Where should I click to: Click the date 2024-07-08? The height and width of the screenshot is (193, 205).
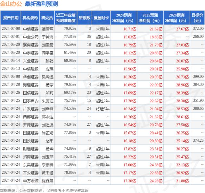pos(11,29)
